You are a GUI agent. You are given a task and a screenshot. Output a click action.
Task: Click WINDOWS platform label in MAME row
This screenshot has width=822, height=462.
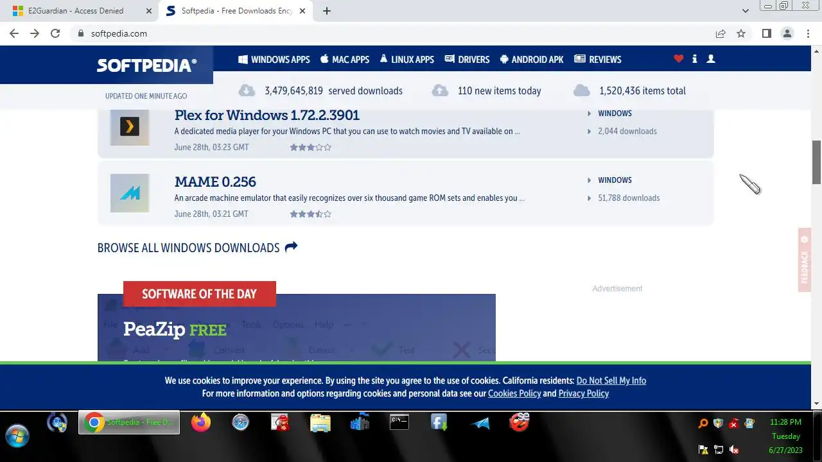click(615, 180)
